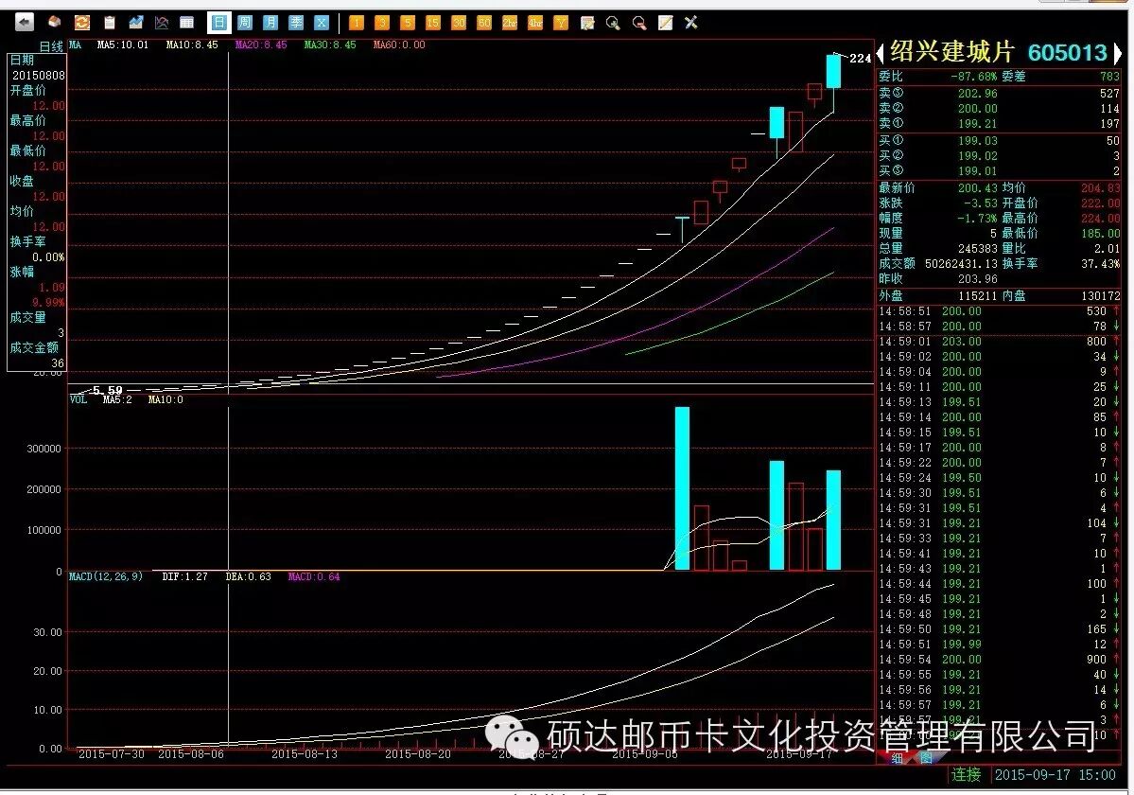Open the home page icon
Image resolution: width=1134 pixels, height=795 pixels.
[55, 23]
